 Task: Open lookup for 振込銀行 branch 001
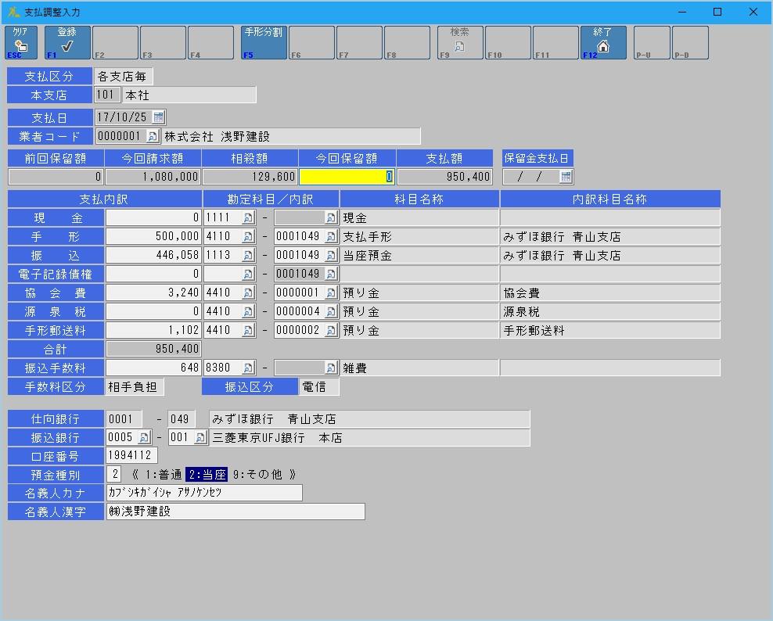[200, 438]
